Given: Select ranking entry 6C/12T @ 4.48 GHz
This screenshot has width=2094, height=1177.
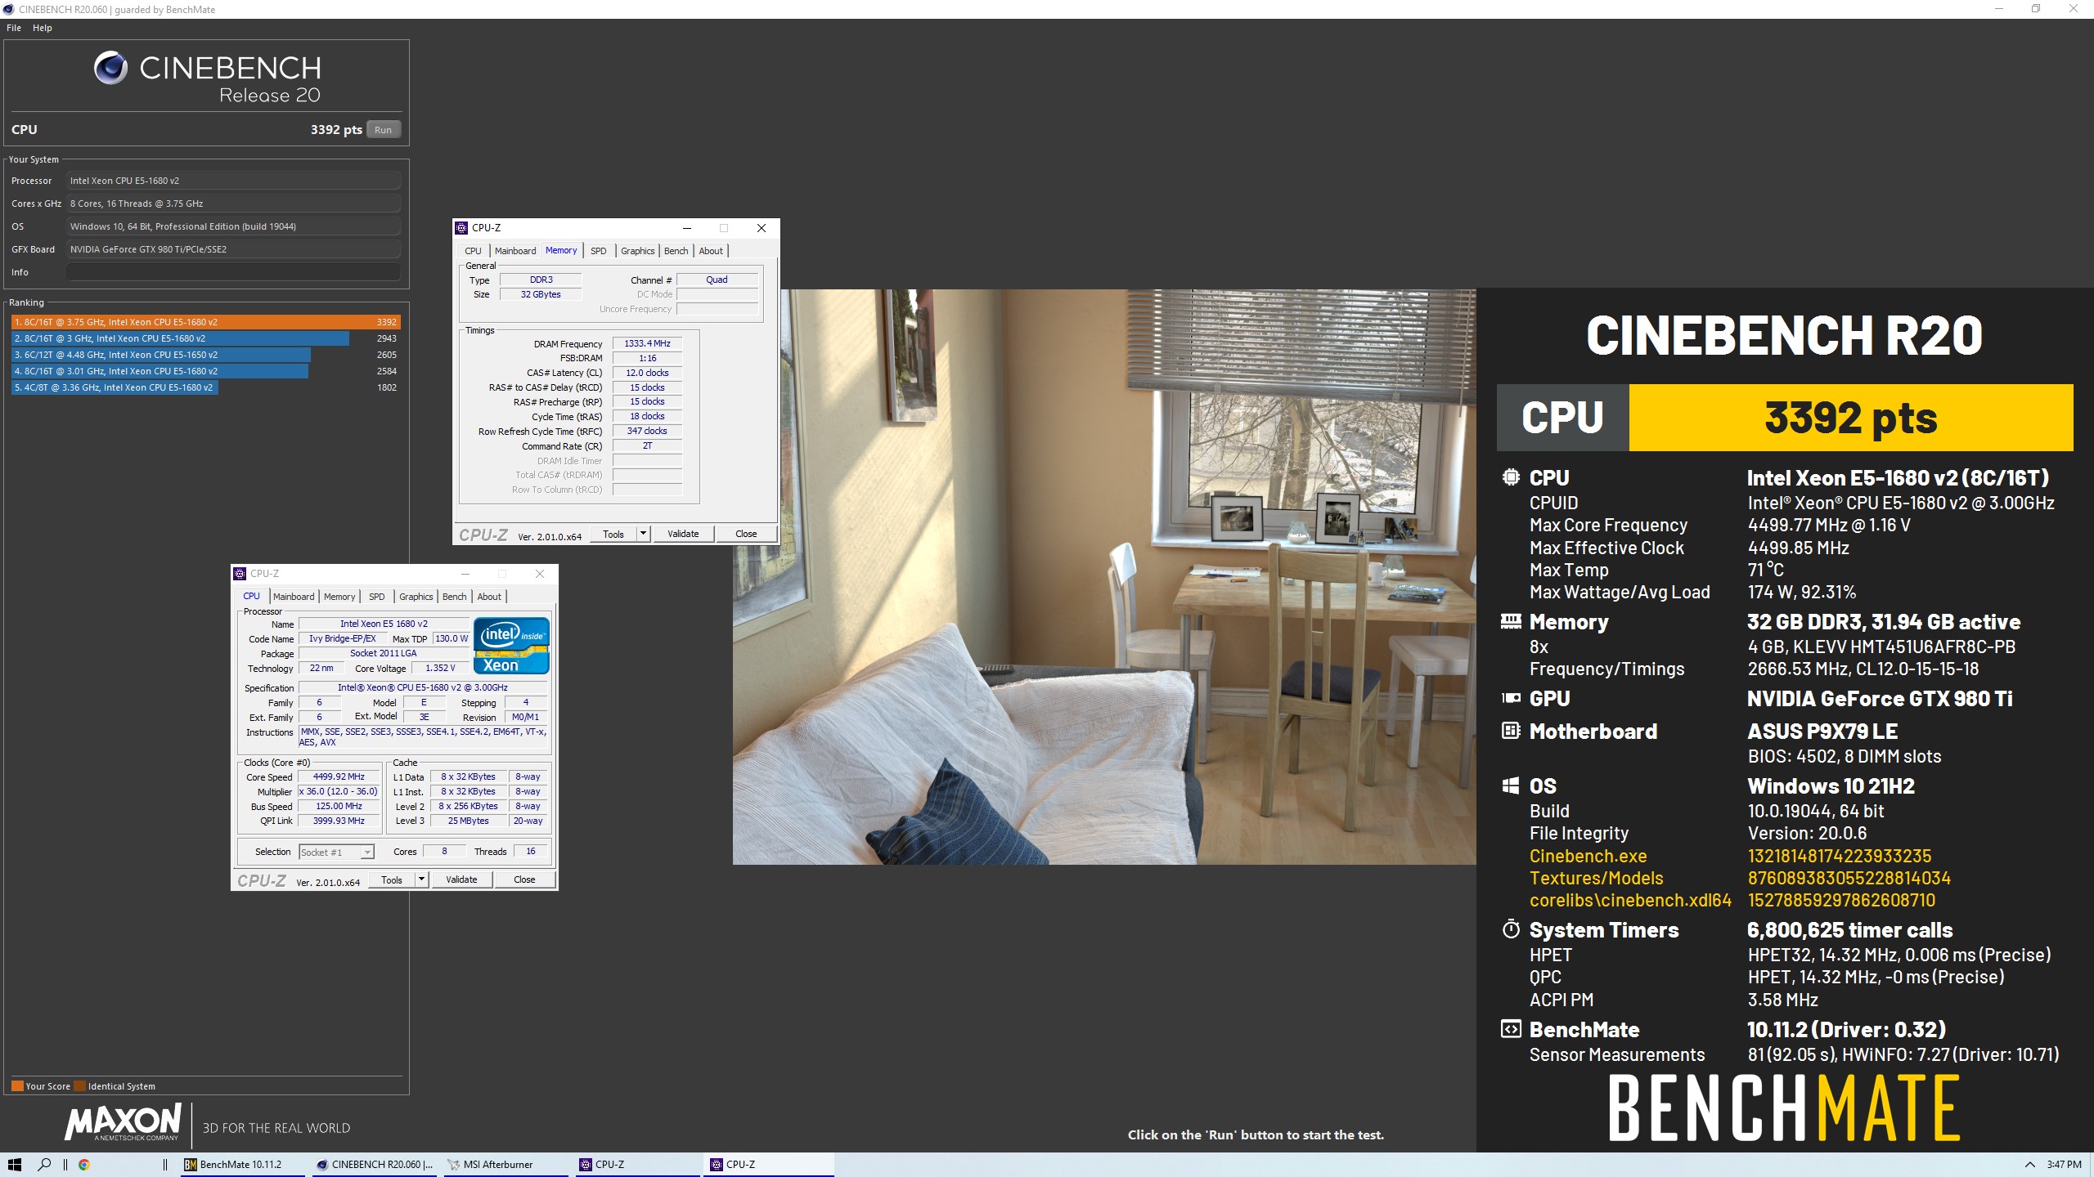Looking at the screenshot, I should [x=205, y=355].
